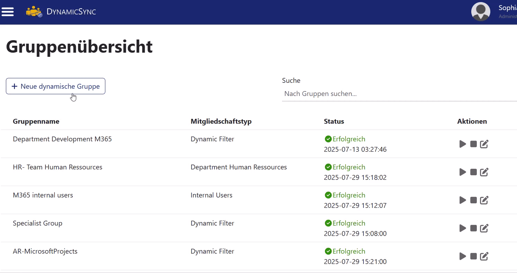
Task: Edit Department Development M365 group
Action: tap(484, 144)
